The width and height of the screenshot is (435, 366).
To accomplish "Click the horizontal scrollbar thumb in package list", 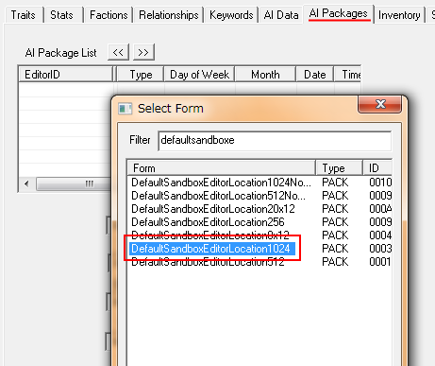I will (74, 183).
